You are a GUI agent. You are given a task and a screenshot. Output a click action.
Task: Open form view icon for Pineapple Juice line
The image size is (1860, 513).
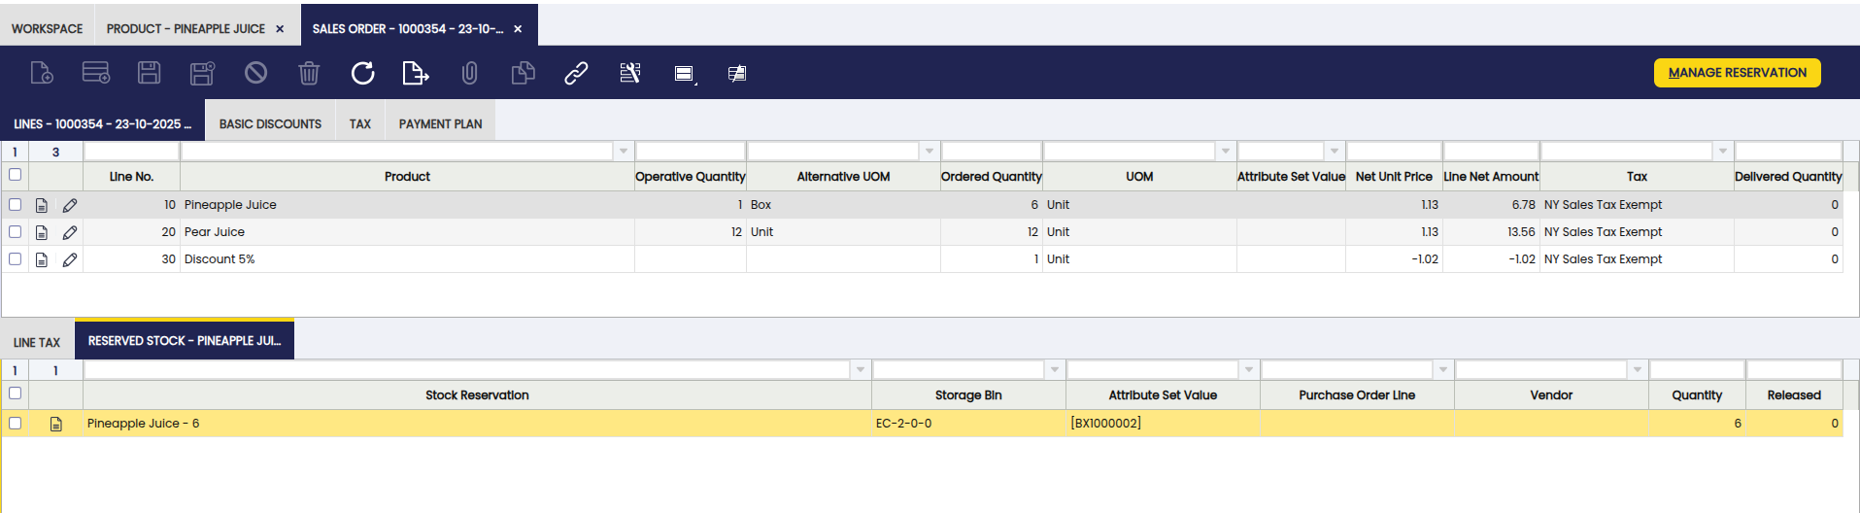[x=42, y=205]
